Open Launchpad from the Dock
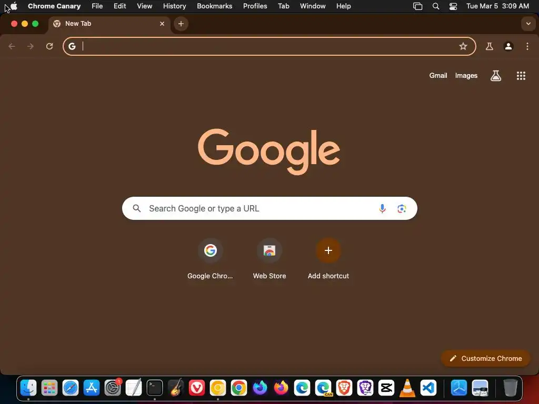 pos(49,388)
